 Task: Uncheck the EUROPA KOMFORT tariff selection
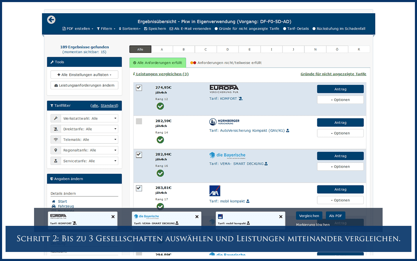139,88
